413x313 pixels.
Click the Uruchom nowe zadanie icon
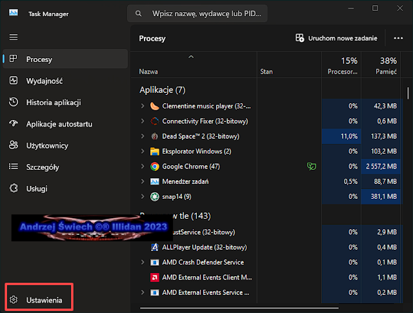[299, 38]
